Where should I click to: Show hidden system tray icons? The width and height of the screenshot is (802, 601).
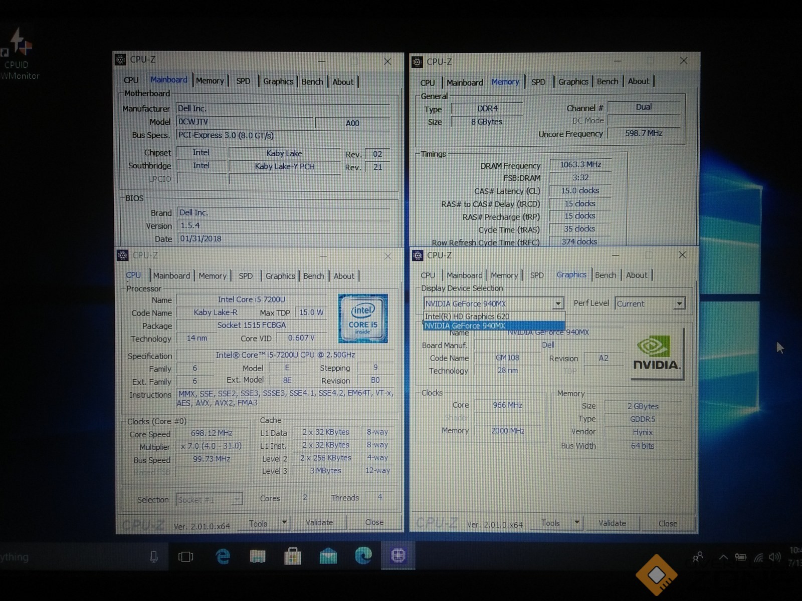tap(723, 557)
